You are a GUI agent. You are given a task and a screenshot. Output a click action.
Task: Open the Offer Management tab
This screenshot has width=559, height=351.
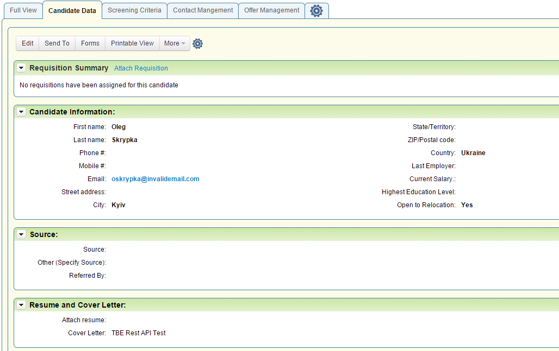[x=271, y=10]
